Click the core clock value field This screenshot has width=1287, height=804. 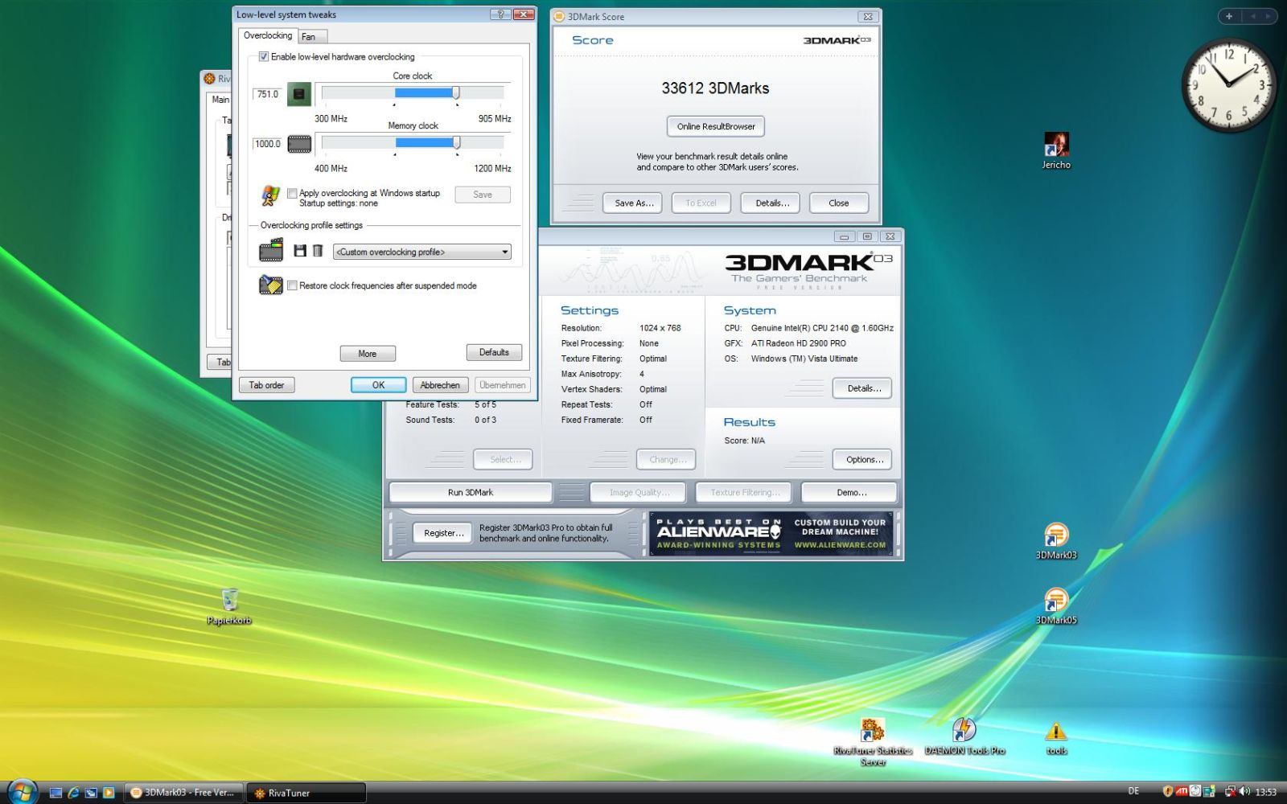(267, 94)
